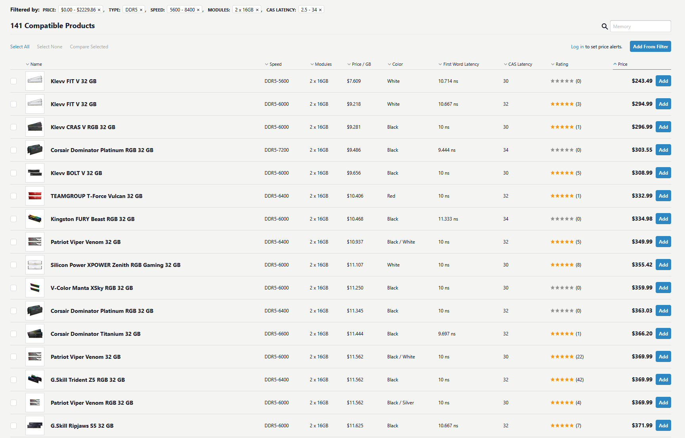Remove the SPEED 5600 - 8400 filter
Viewport: 685px width, 438px height.
coord(198,10)
